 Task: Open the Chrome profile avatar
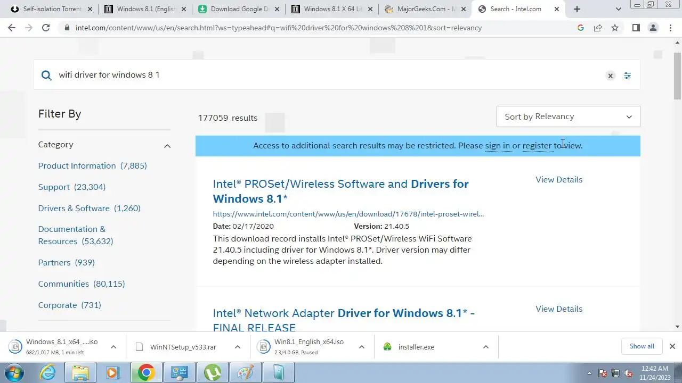click(x=653, y=28)
